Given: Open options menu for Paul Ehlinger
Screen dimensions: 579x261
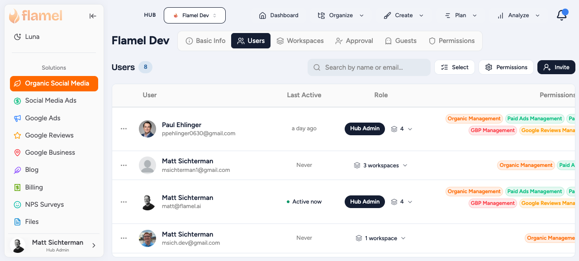Looking at the screenshot, I should (x=124, y=129).
